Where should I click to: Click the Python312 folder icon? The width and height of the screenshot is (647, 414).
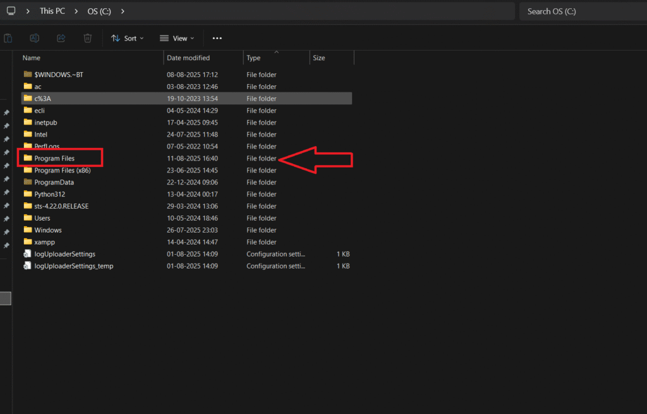28,194
